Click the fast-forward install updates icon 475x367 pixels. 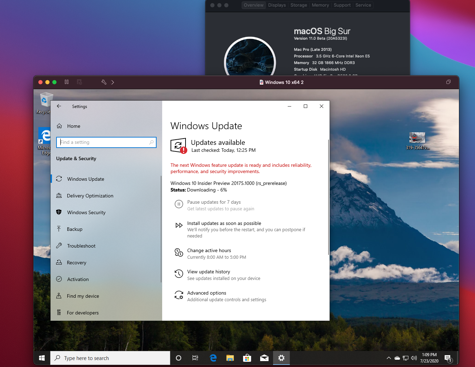click(x=179, y=225)
